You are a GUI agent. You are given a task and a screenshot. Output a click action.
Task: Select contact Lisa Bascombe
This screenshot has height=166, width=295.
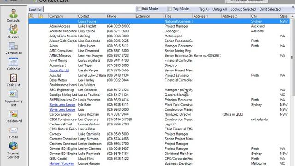pos(89,41)
